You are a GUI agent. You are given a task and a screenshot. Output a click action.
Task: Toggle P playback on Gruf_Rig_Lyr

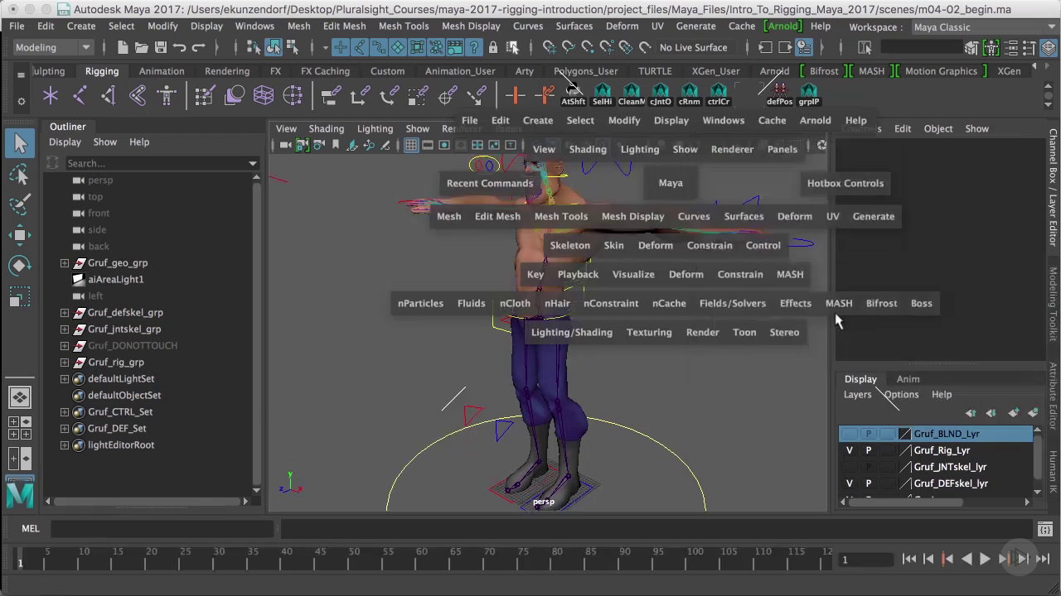(869, 450)
